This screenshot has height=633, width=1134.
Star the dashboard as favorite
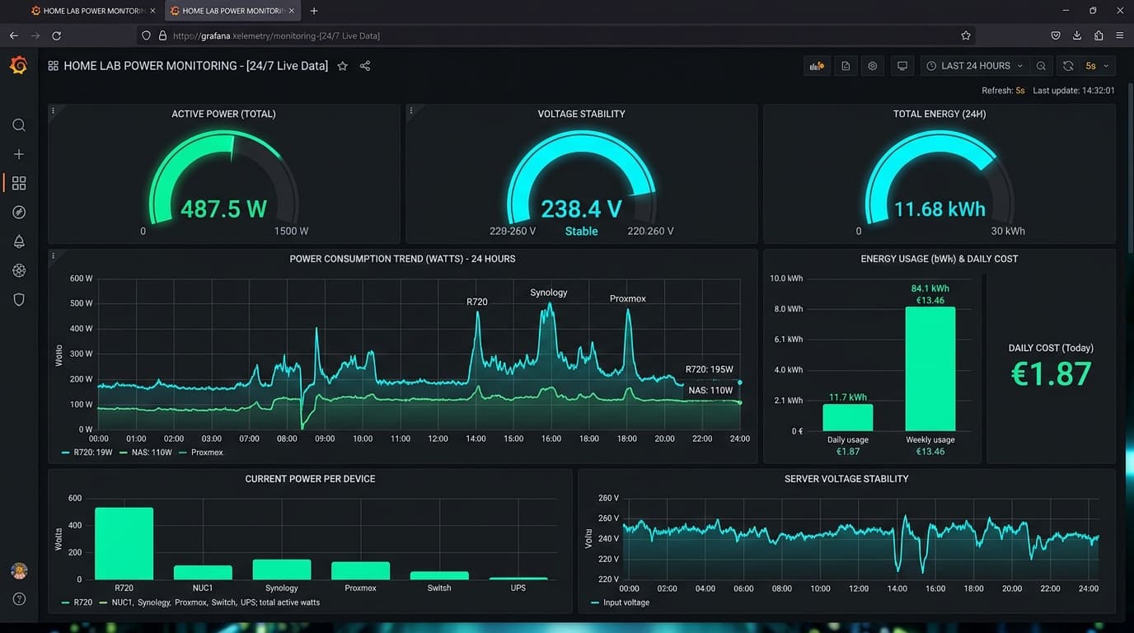[x=343, y=66]
